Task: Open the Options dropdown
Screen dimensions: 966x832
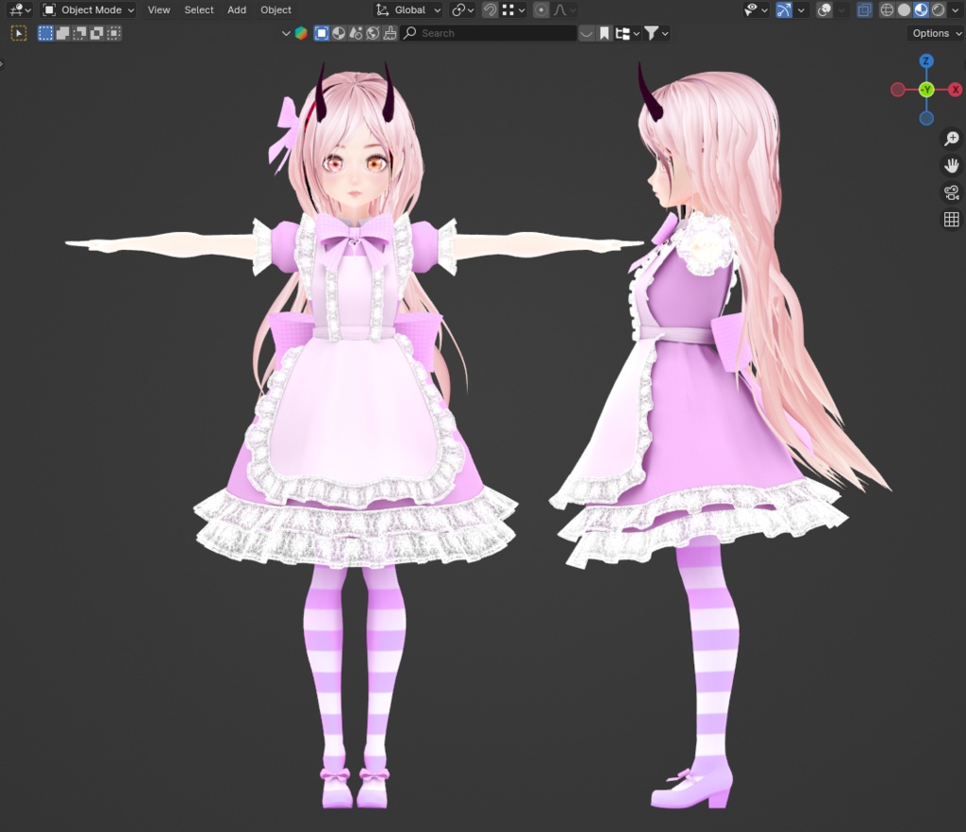Action: pos(935,33)
